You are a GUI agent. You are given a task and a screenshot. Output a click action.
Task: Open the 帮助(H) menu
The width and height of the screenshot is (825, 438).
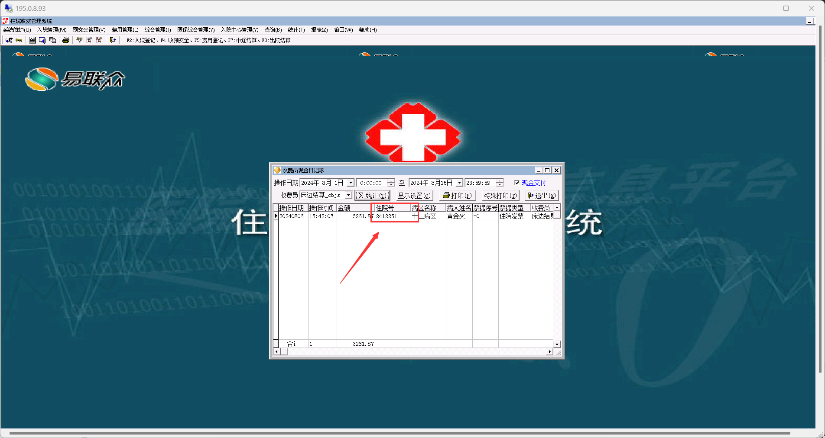tap(368, 30)
